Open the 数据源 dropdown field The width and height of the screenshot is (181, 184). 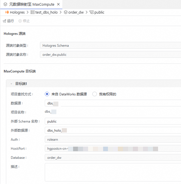coord(113,103)
